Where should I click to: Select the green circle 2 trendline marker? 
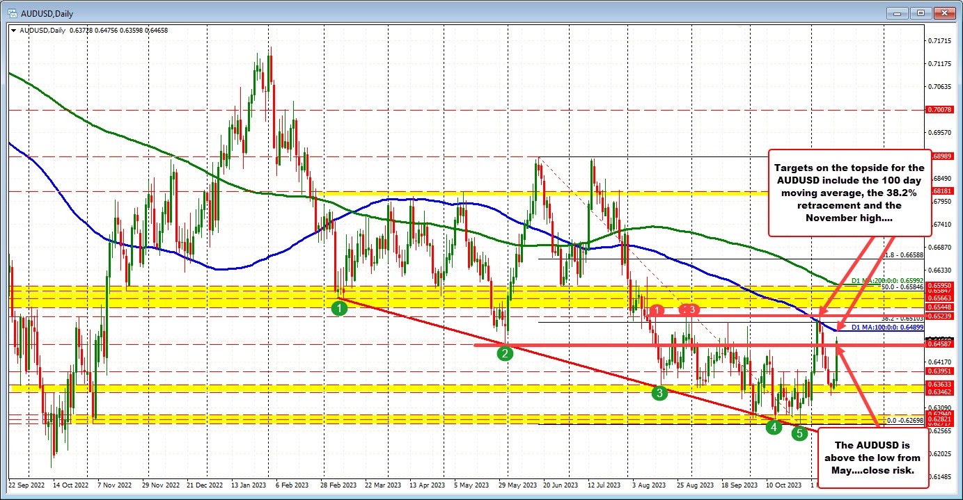(506, 354)
